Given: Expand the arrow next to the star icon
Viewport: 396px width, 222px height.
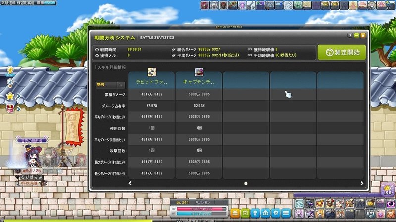Looking at the screenshot, I should (x=19, y=96).
